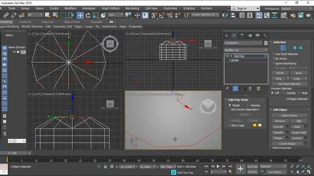Open the Rendering menu

coord(132,8)
